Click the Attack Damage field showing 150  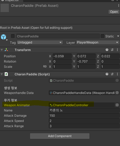click(x=84, y=116)
